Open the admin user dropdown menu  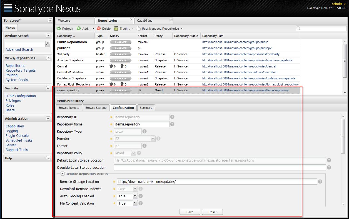(x=338, y=4)
